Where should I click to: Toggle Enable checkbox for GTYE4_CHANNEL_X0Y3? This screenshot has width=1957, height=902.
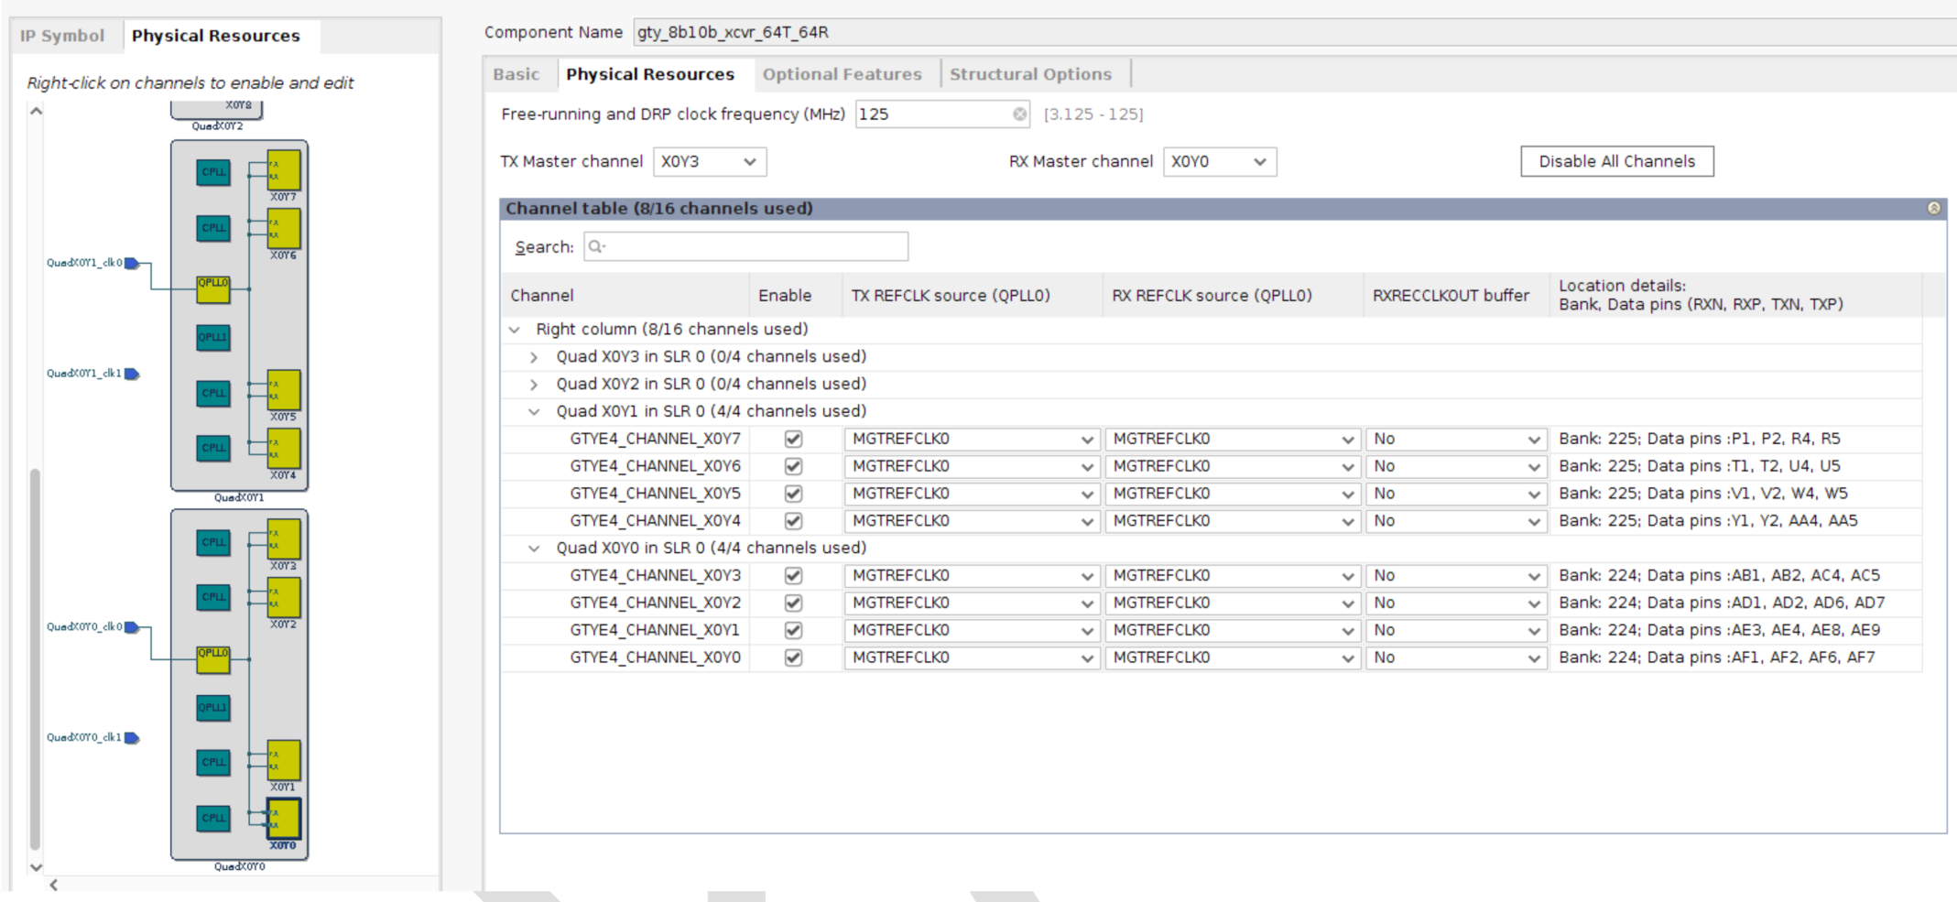[x=794, y=576]
